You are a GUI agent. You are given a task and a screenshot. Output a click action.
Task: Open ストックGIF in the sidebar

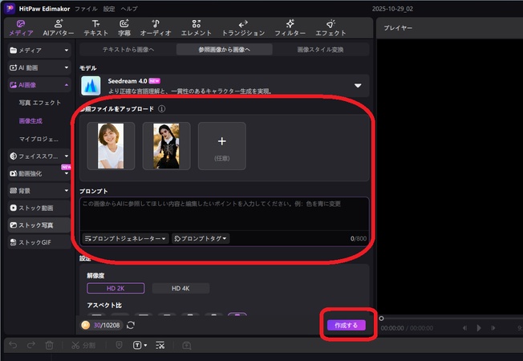coord(39,242)
